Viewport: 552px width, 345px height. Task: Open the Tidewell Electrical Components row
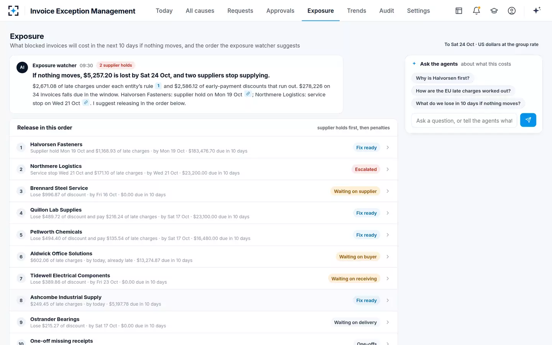pyautogui.click(x=204, y=279)
